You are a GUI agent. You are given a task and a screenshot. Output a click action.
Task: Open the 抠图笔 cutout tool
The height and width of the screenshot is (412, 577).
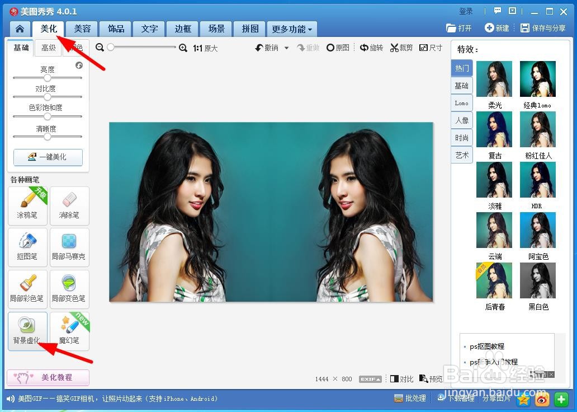tap(27, 247)
